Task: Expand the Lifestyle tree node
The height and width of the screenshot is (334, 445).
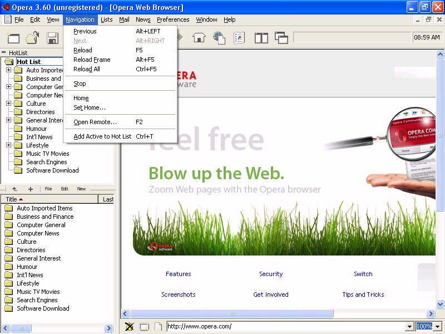Action: pos(9,145)
